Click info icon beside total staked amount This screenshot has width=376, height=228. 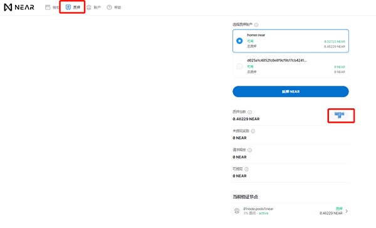click(249, 112)
